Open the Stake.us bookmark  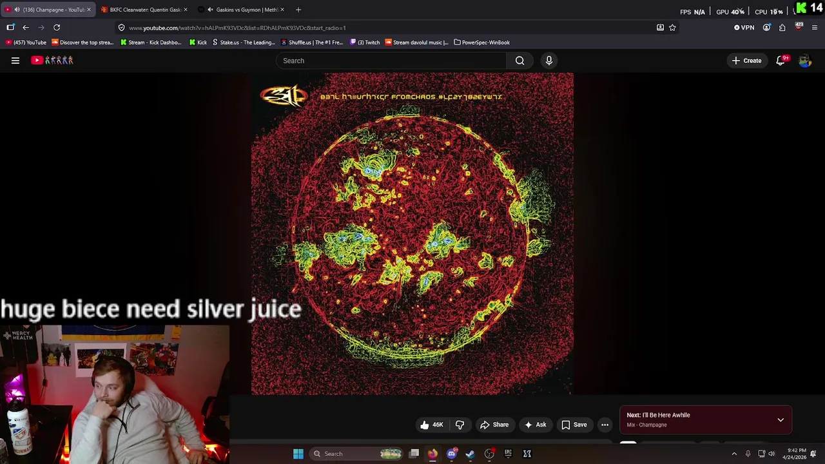coord(244,43)
